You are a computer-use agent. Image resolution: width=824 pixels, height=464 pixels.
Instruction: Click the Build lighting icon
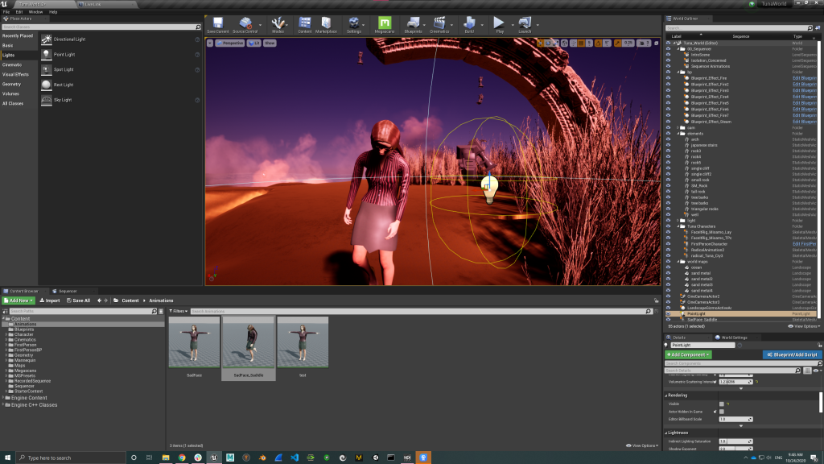point(469,23)
